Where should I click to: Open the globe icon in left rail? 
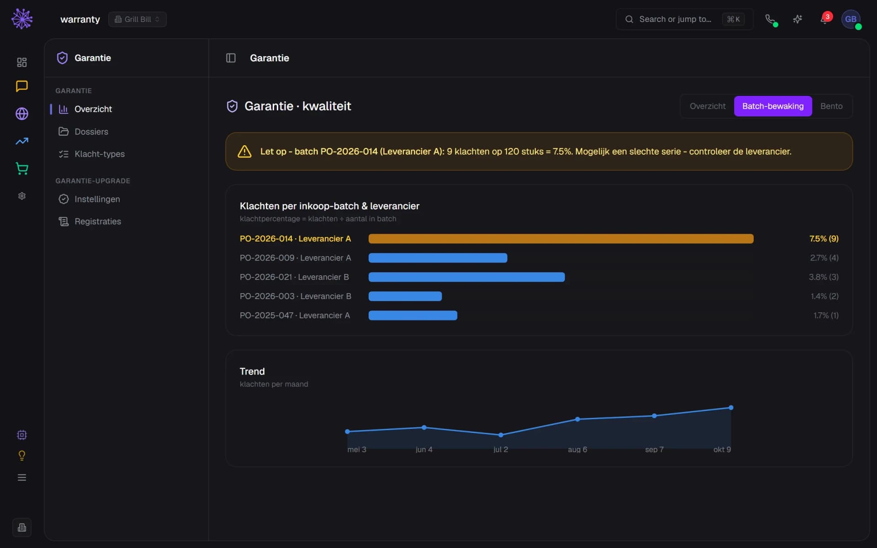click(x=22, y=114)
